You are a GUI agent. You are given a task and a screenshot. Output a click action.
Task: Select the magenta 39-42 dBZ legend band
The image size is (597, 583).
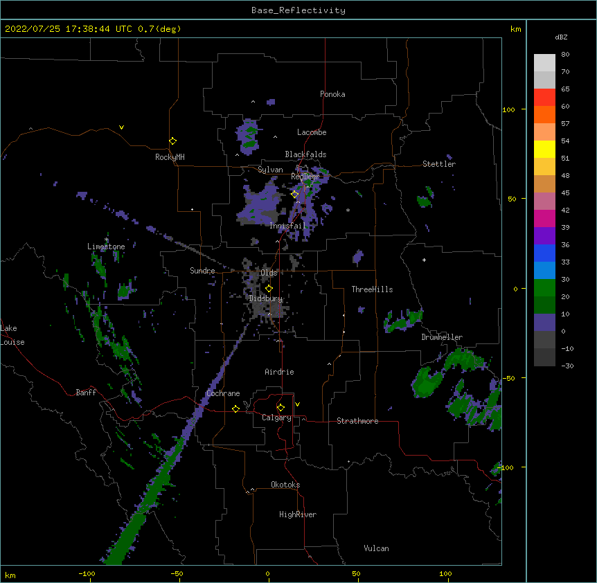(x=544, y=218)
